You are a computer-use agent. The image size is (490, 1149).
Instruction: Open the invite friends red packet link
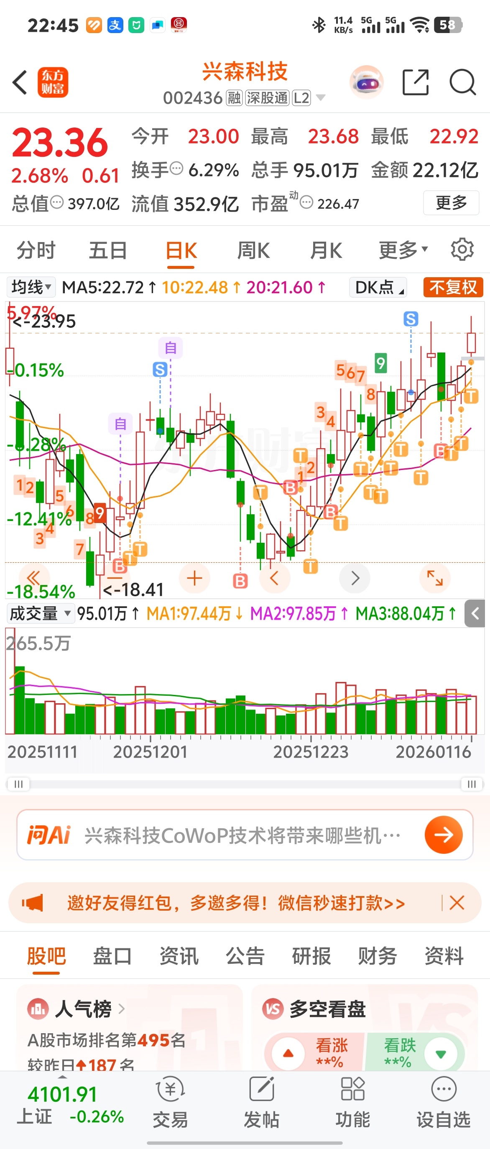click(236, 903)
